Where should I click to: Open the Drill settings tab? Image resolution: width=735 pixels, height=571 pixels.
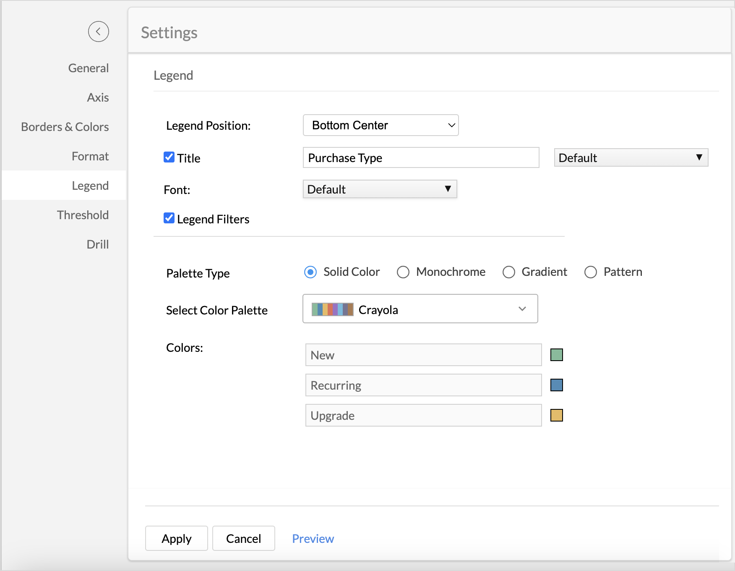(97, 244)
